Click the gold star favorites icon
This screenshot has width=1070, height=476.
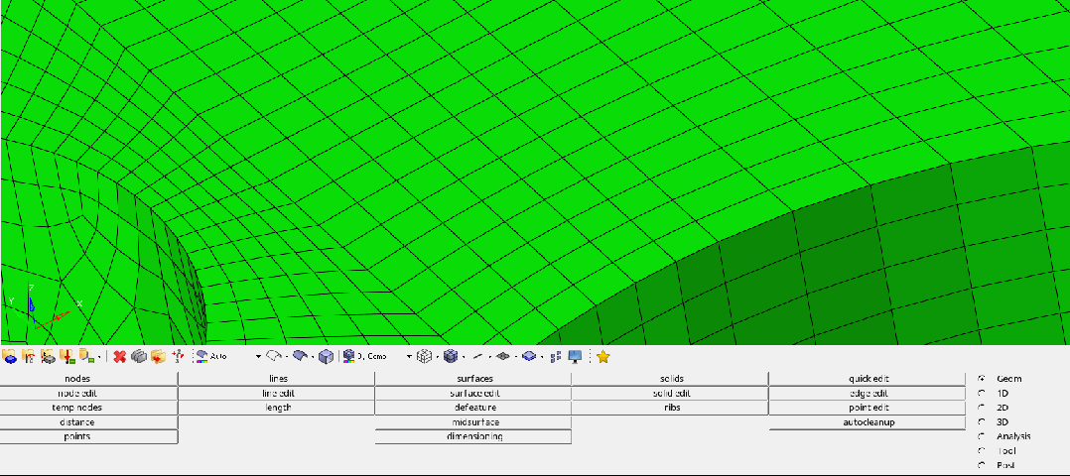602,356
